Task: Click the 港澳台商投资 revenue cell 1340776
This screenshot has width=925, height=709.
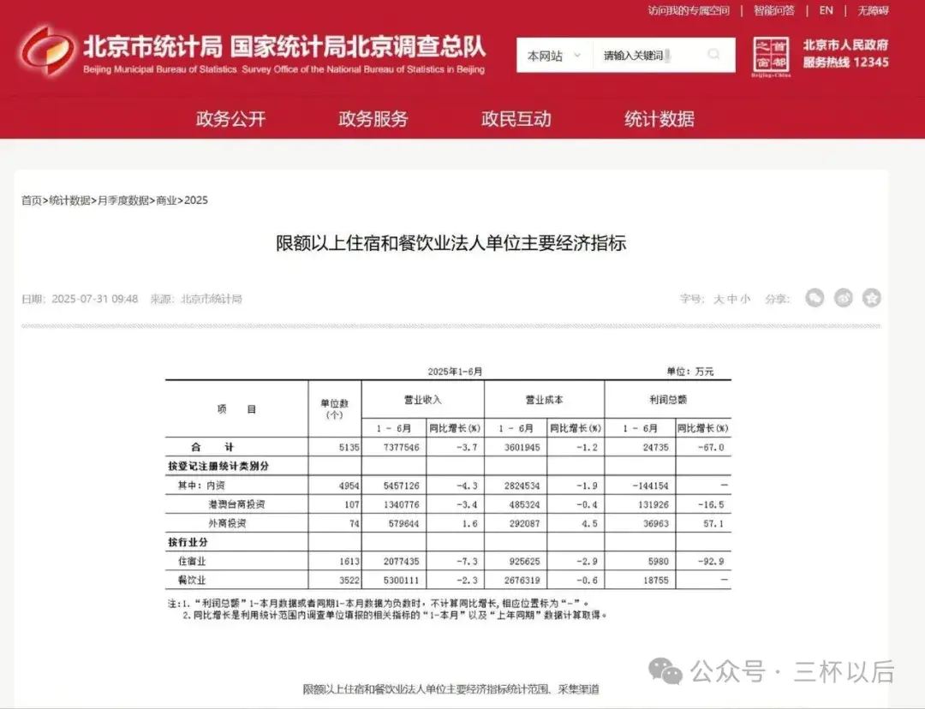Action: tap(401, 505)
